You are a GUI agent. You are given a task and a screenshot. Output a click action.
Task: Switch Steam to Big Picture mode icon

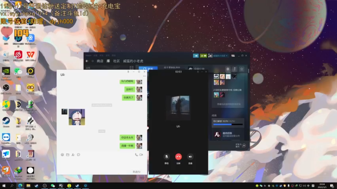pyautogui.click(x=233, y=56)
